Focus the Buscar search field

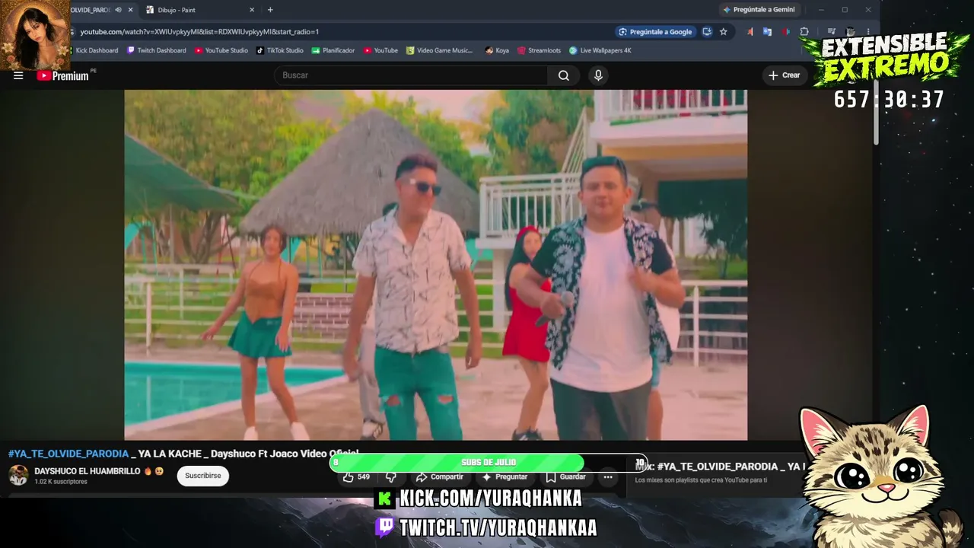click(x=411, y=75)
